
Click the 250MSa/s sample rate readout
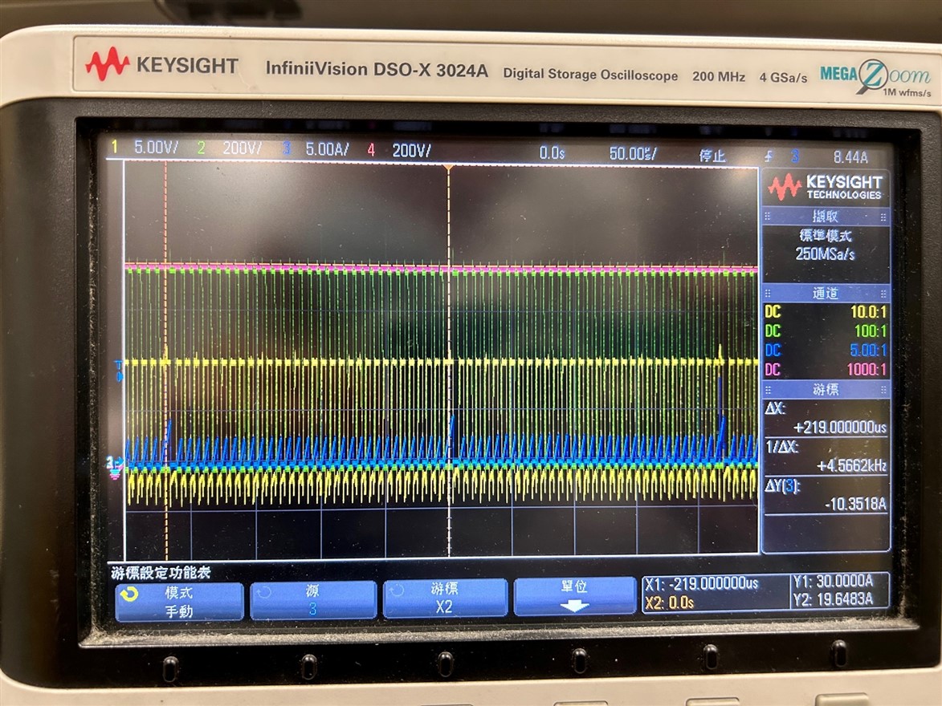point(825,254)
